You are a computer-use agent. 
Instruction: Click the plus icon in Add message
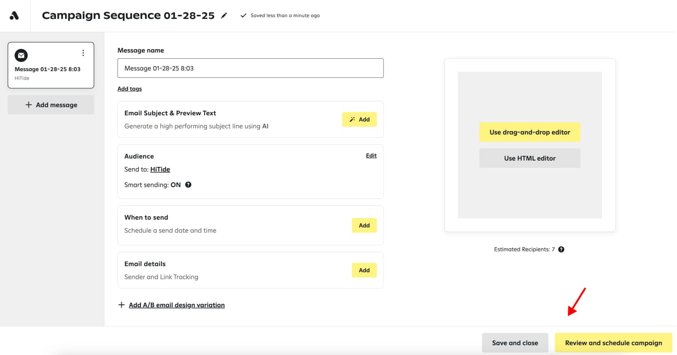pyautogui.click(x=29, y=105)
